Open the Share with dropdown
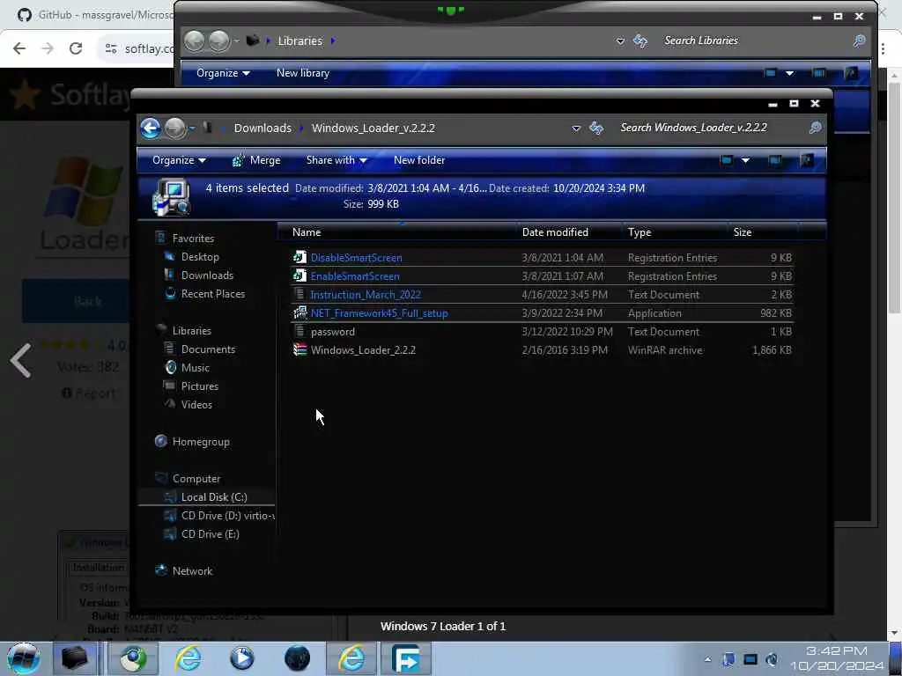The width and height of the screenshot is (902, 676). tap(336, 160)
